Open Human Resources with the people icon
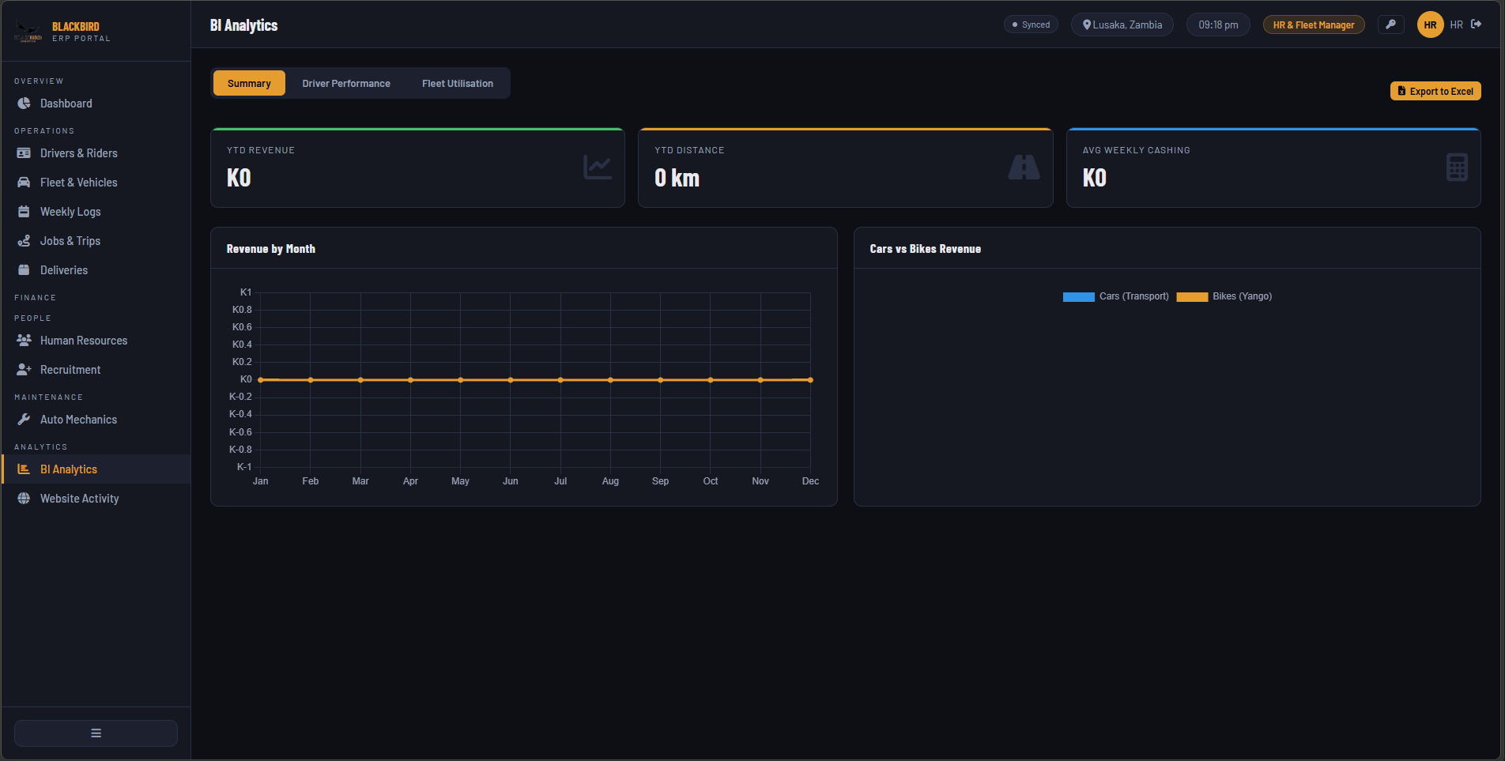 point(25,340)
